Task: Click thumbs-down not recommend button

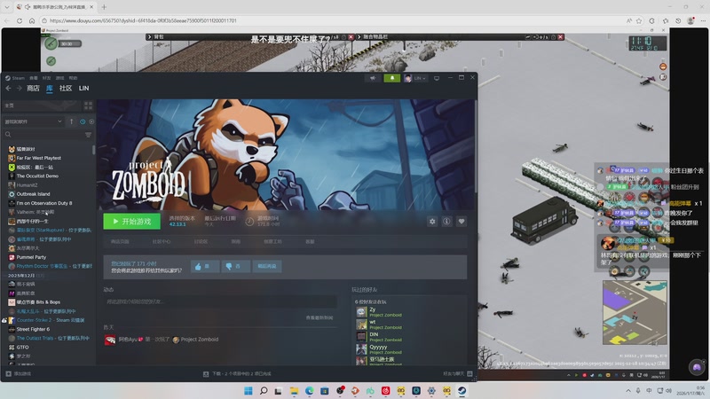Action: (x=235, y=267)
